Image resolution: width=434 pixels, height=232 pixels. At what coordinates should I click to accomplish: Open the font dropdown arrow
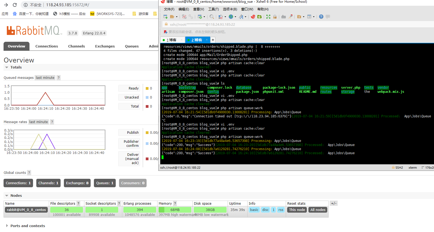[245, 17]
